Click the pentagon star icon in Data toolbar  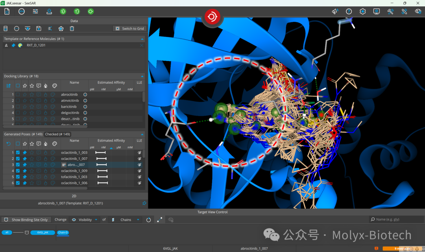point(61,28)
